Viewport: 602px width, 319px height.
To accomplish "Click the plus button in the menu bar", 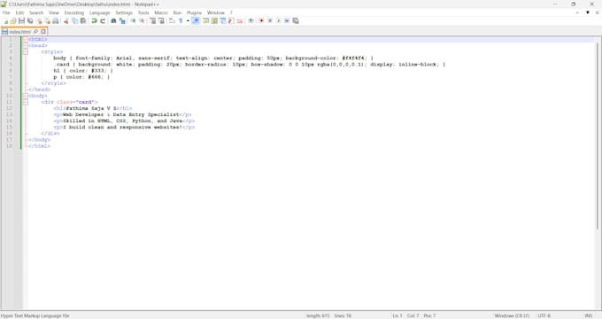I will coord(577,12).
